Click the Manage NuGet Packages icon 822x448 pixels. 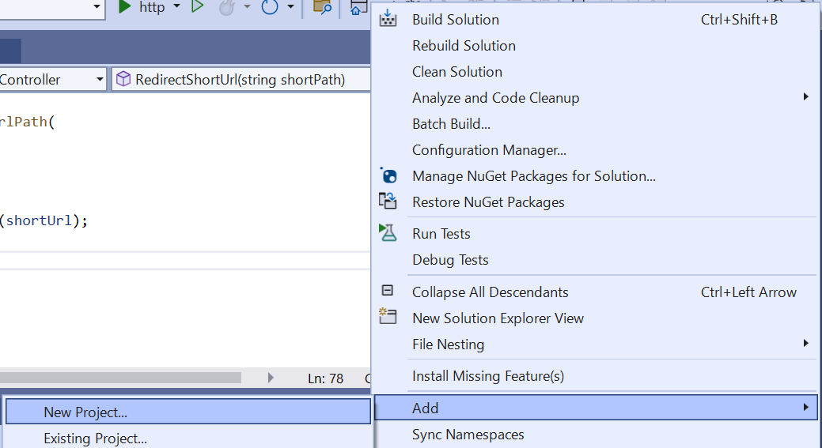388,175
